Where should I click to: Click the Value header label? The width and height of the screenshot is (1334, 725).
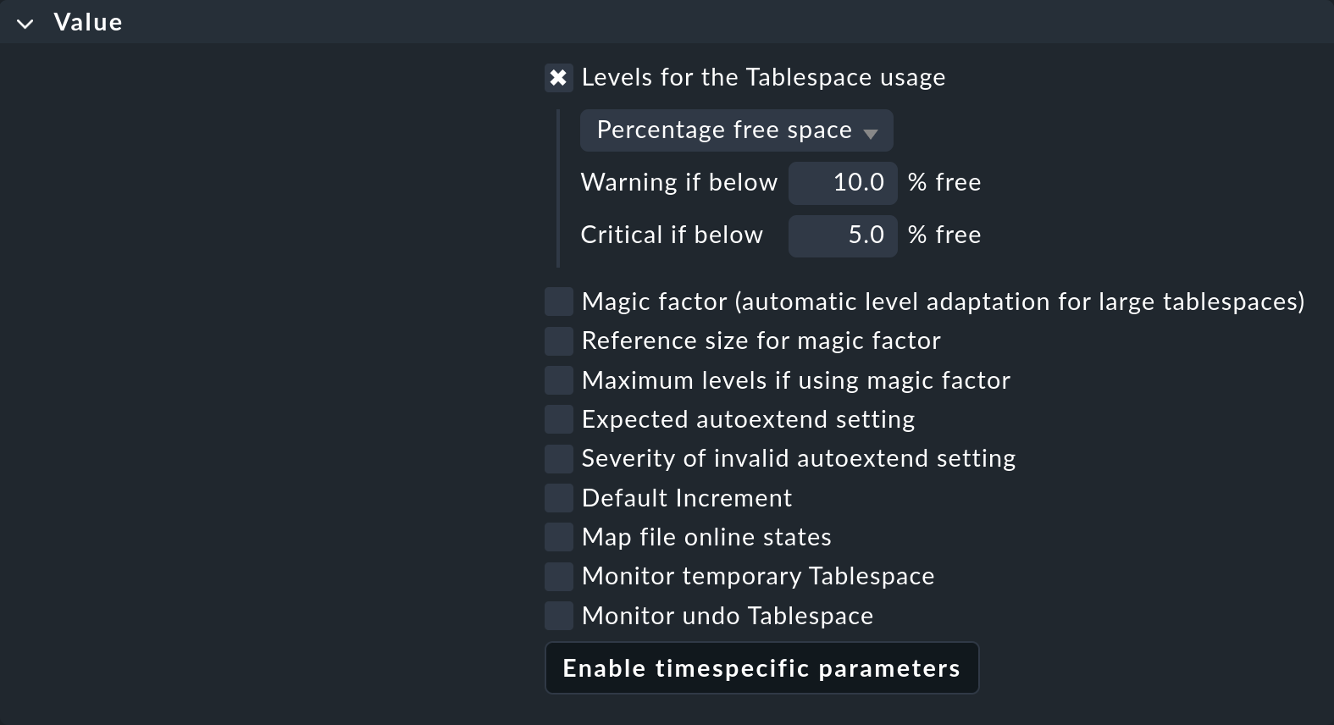coord(87,22)
